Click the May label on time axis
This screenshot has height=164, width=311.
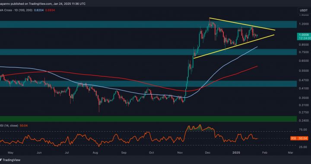click(x=11, y=153)
